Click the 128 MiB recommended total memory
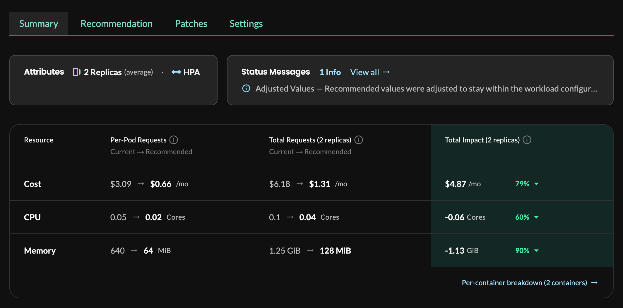 (x=335, y=251)
